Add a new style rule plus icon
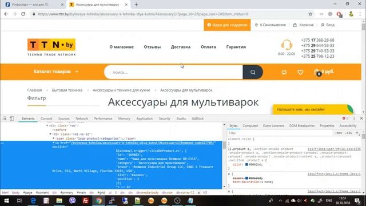 pyautogui.click(x=357, y=133)
